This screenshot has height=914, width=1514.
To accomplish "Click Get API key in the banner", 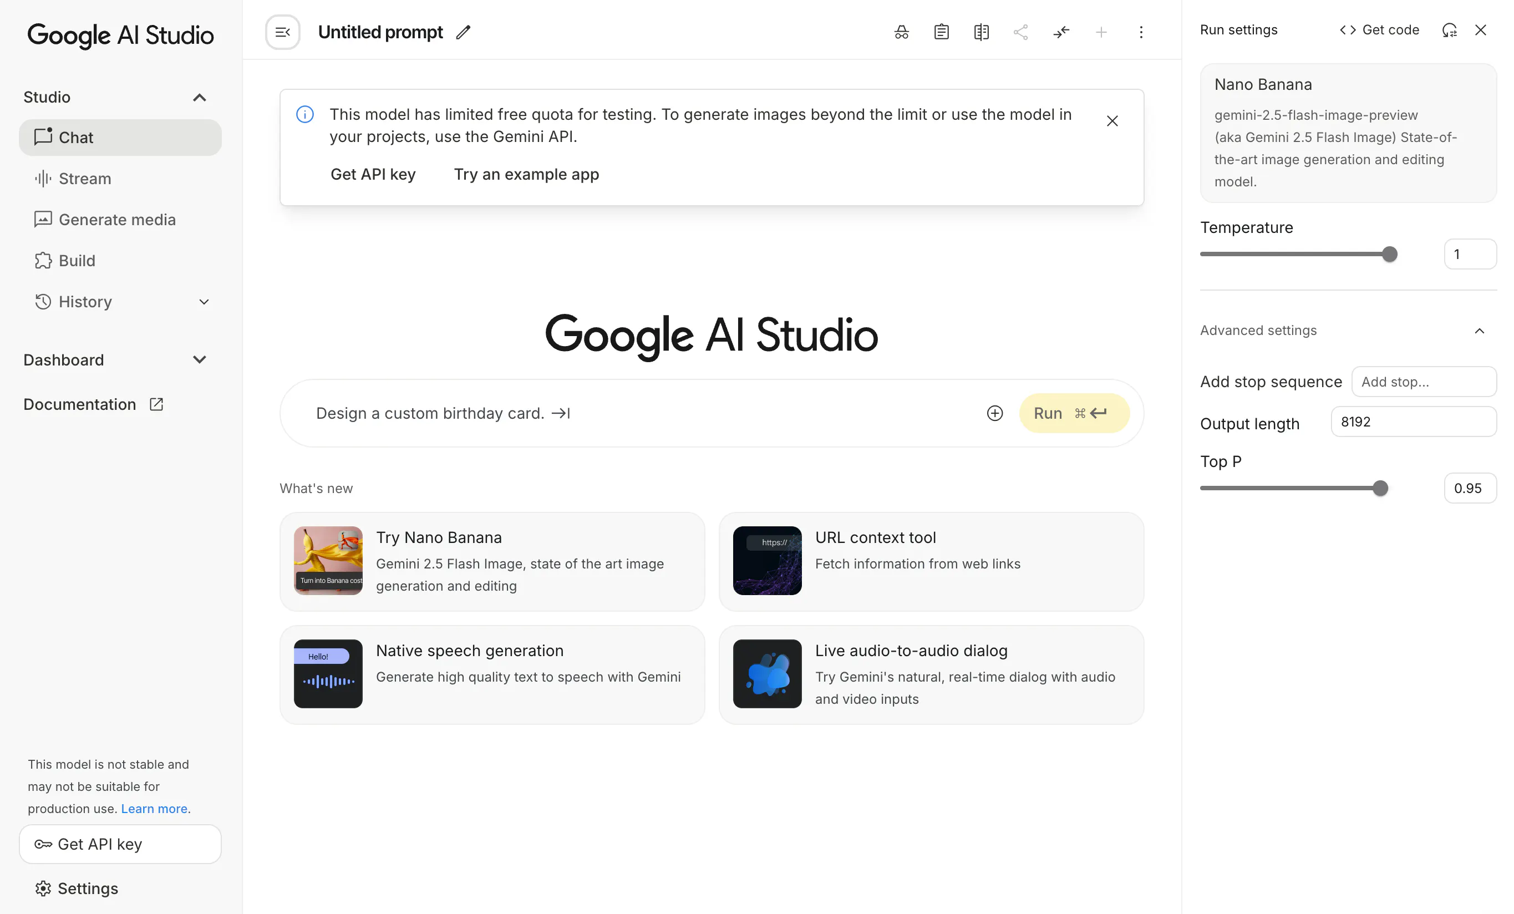I will [x=373, y=175].
